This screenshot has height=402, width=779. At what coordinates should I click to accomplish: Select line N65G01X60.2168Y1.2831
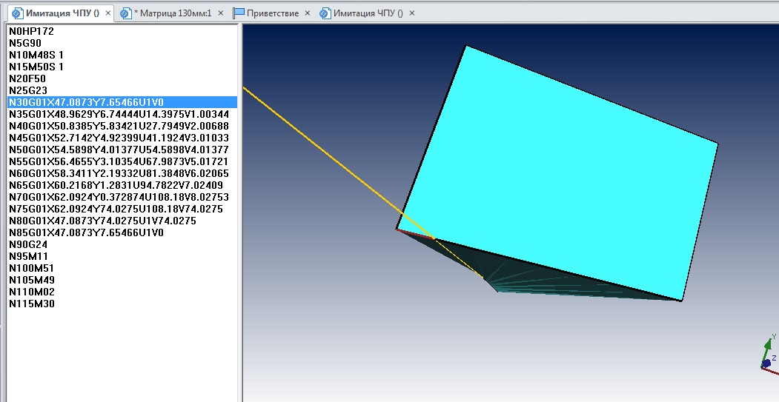[122, 186]
